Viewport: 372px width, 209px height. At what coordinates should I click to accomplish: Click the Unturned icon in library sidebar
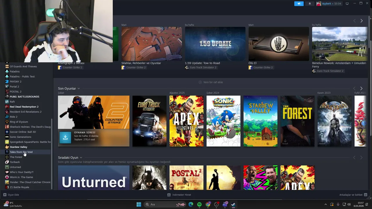click(x=7, y=167)
